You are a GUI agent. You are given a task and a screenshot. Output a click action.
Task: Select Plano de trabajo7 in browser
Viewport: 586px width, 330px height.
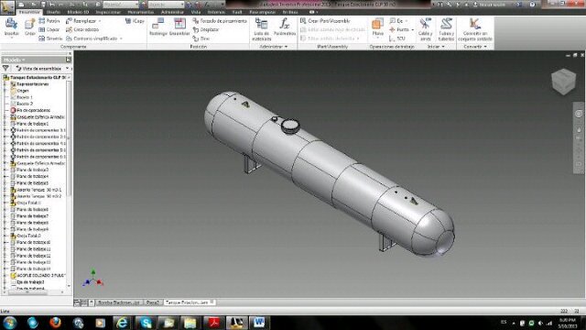30,216
